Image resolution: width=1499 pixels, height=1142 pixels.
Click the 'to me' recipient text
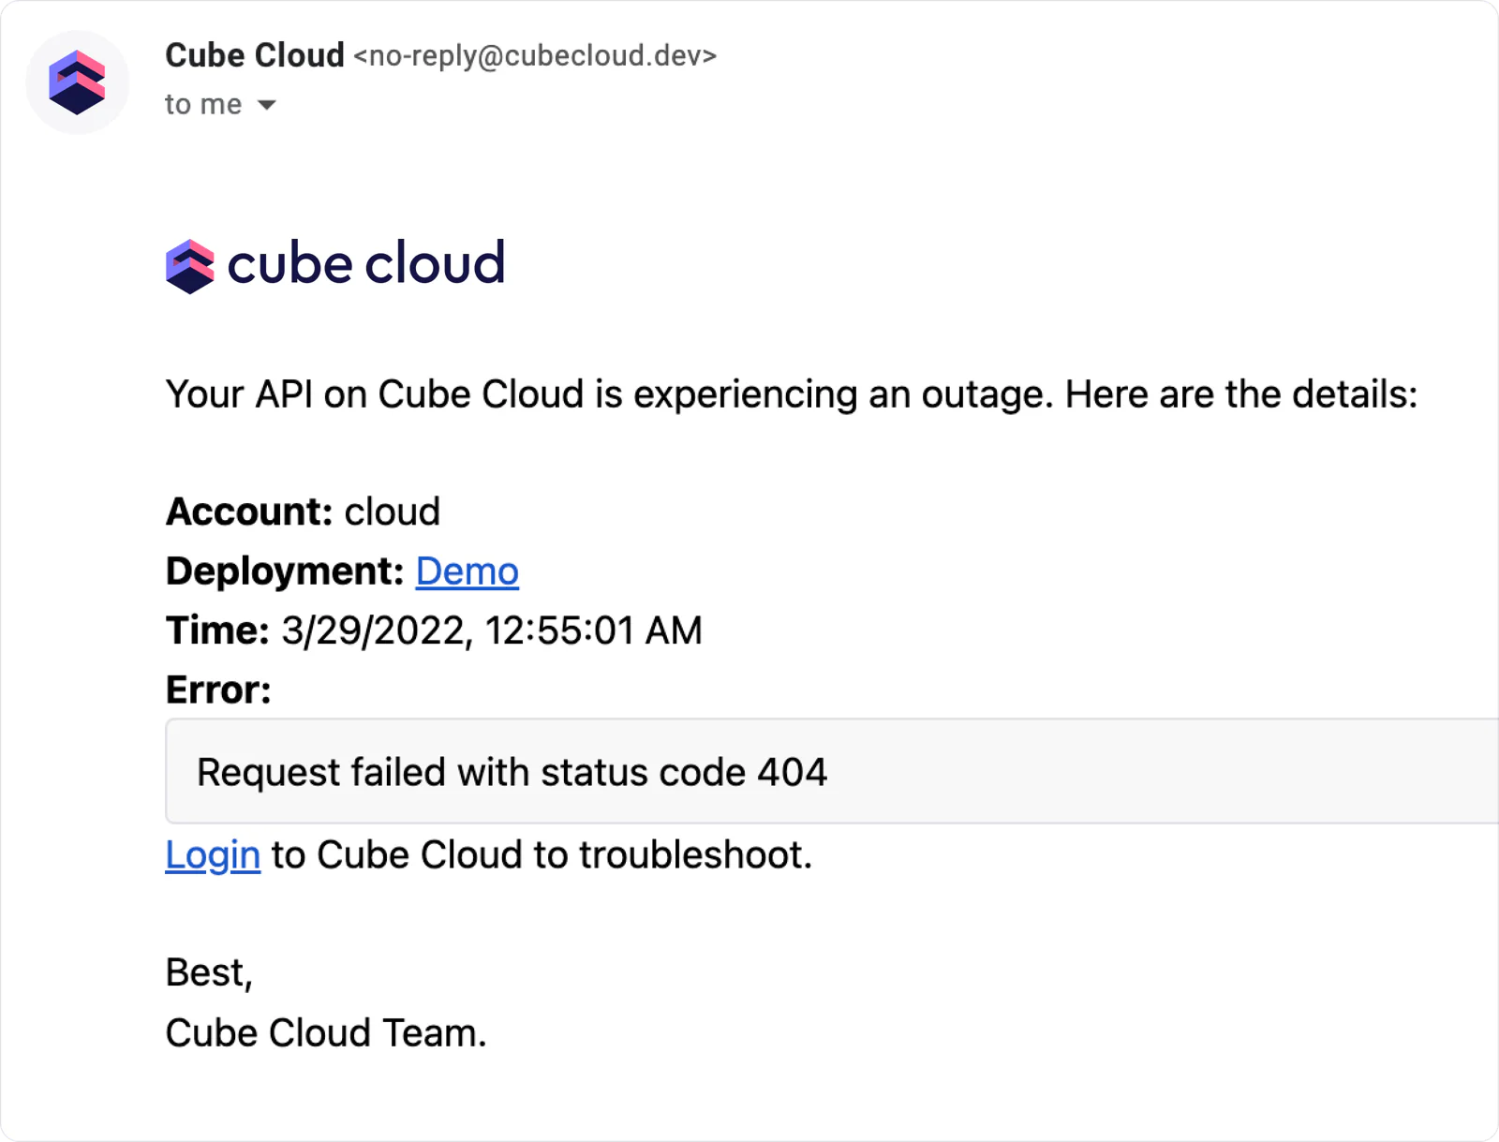[x=203, y=104]
